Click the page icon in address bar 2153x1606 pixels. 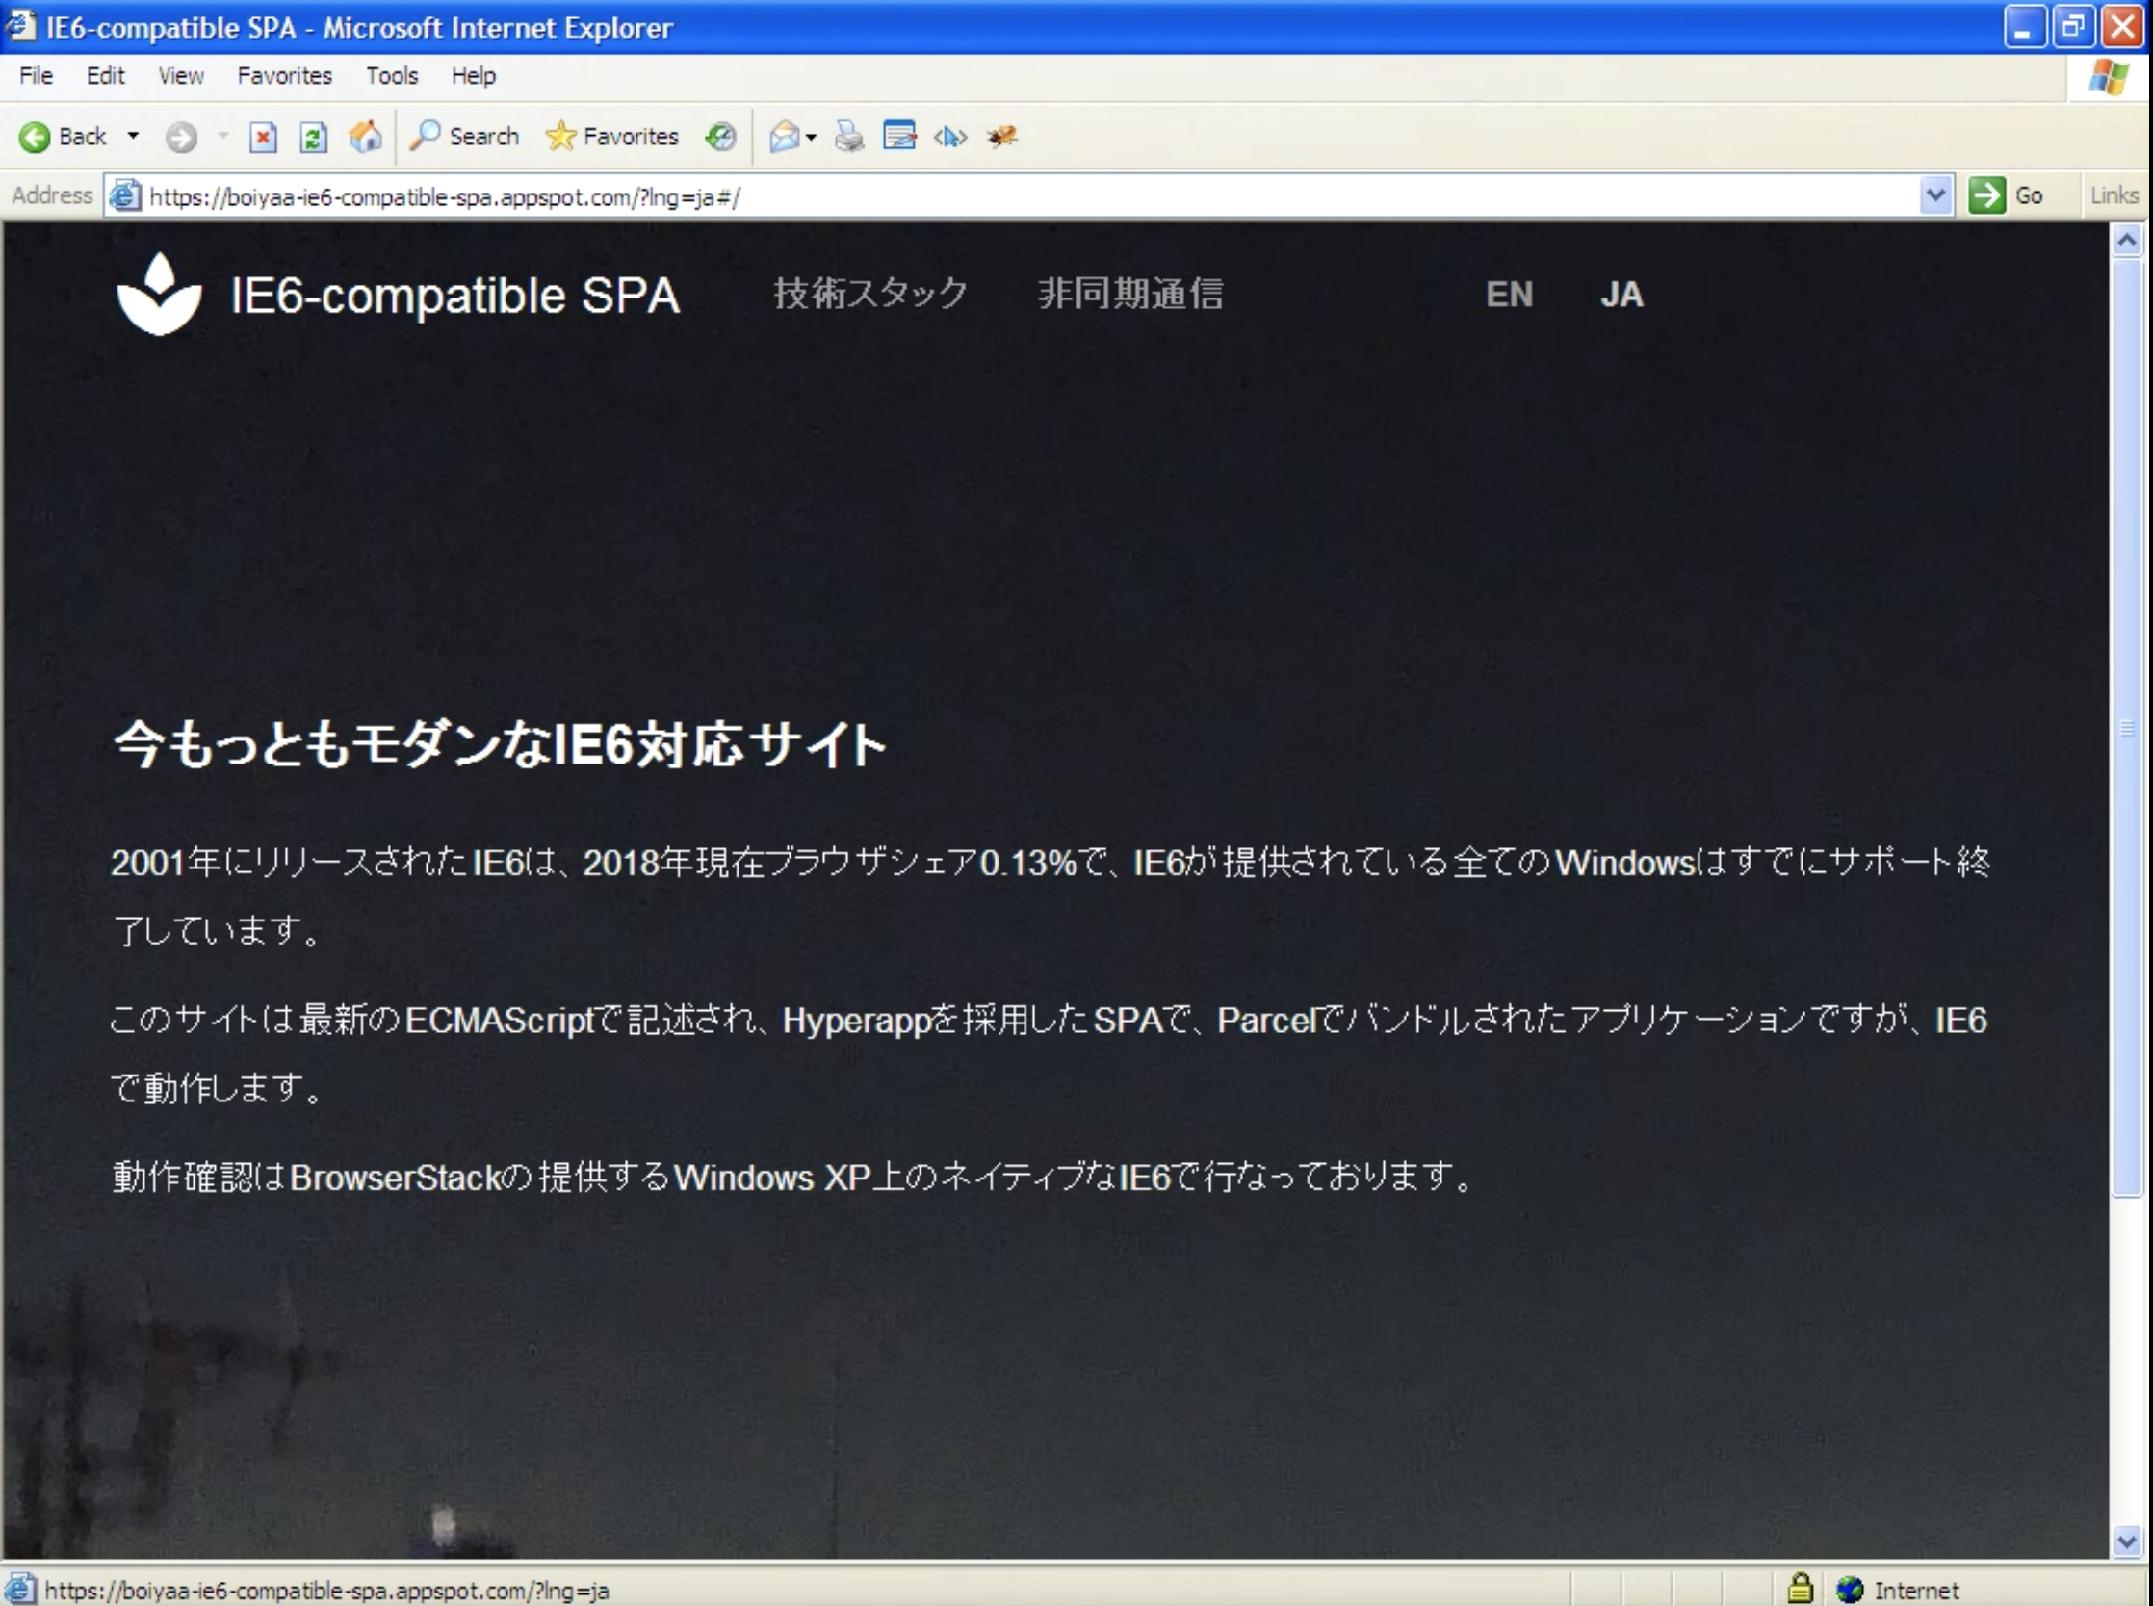coord(125,195)
